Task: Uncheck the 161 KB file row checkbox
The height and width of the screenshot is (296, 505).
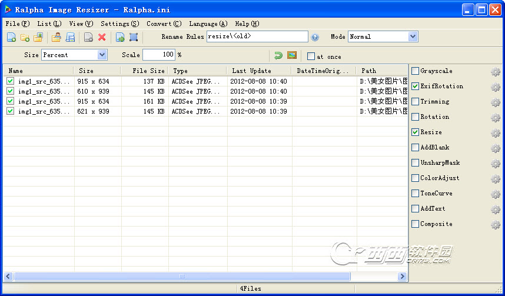Action: (11, 101)
